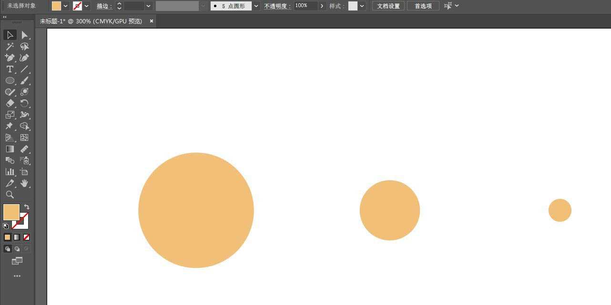The image size is (611, 305).
Task: Switch to the 未标题-1 document tab
Action: [x=91, y=21]
